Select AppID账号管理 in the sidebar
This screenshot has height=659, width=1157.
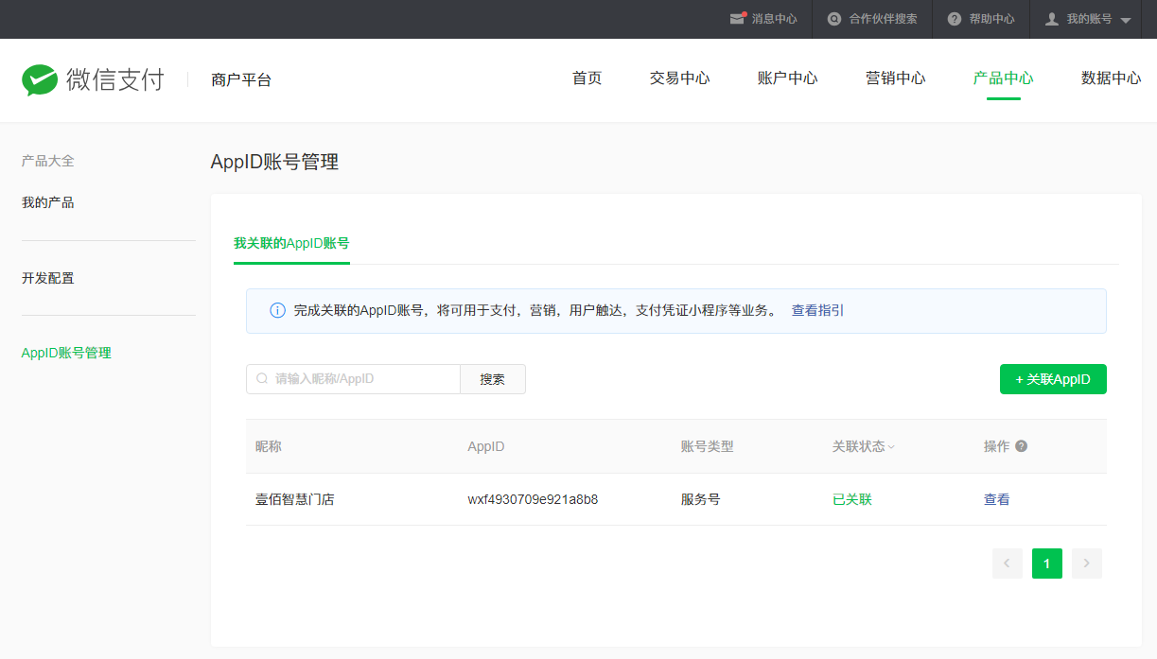(66, 353)
